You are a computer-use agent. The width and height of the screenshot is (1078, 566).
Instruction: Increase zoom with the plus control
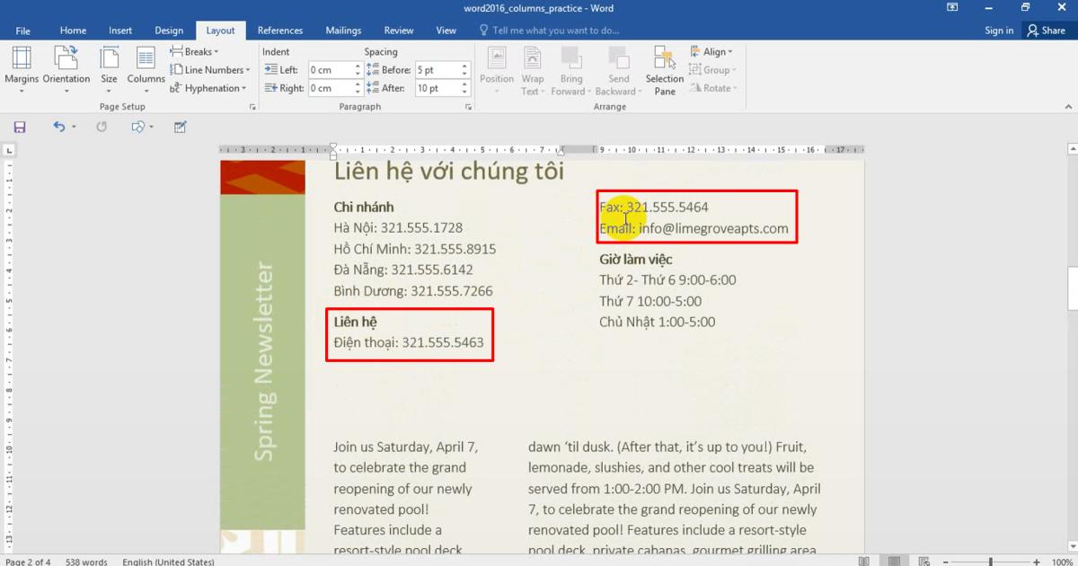pos(1035,561)
